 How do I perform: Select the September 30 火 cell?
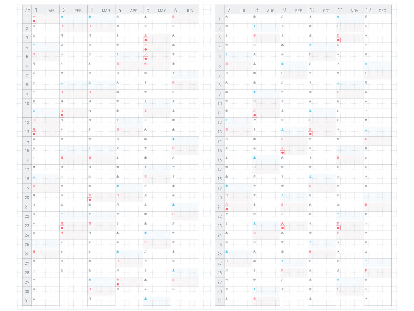(x=294, y=291)
